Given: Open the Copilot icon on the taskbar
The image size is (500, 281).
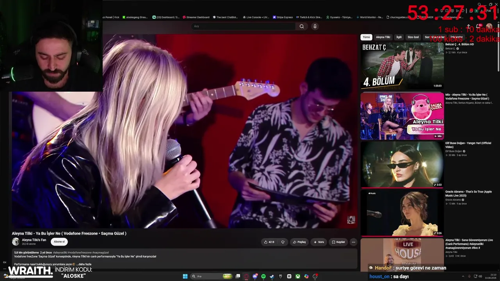Looking at the screenshot, I should 306,276.
